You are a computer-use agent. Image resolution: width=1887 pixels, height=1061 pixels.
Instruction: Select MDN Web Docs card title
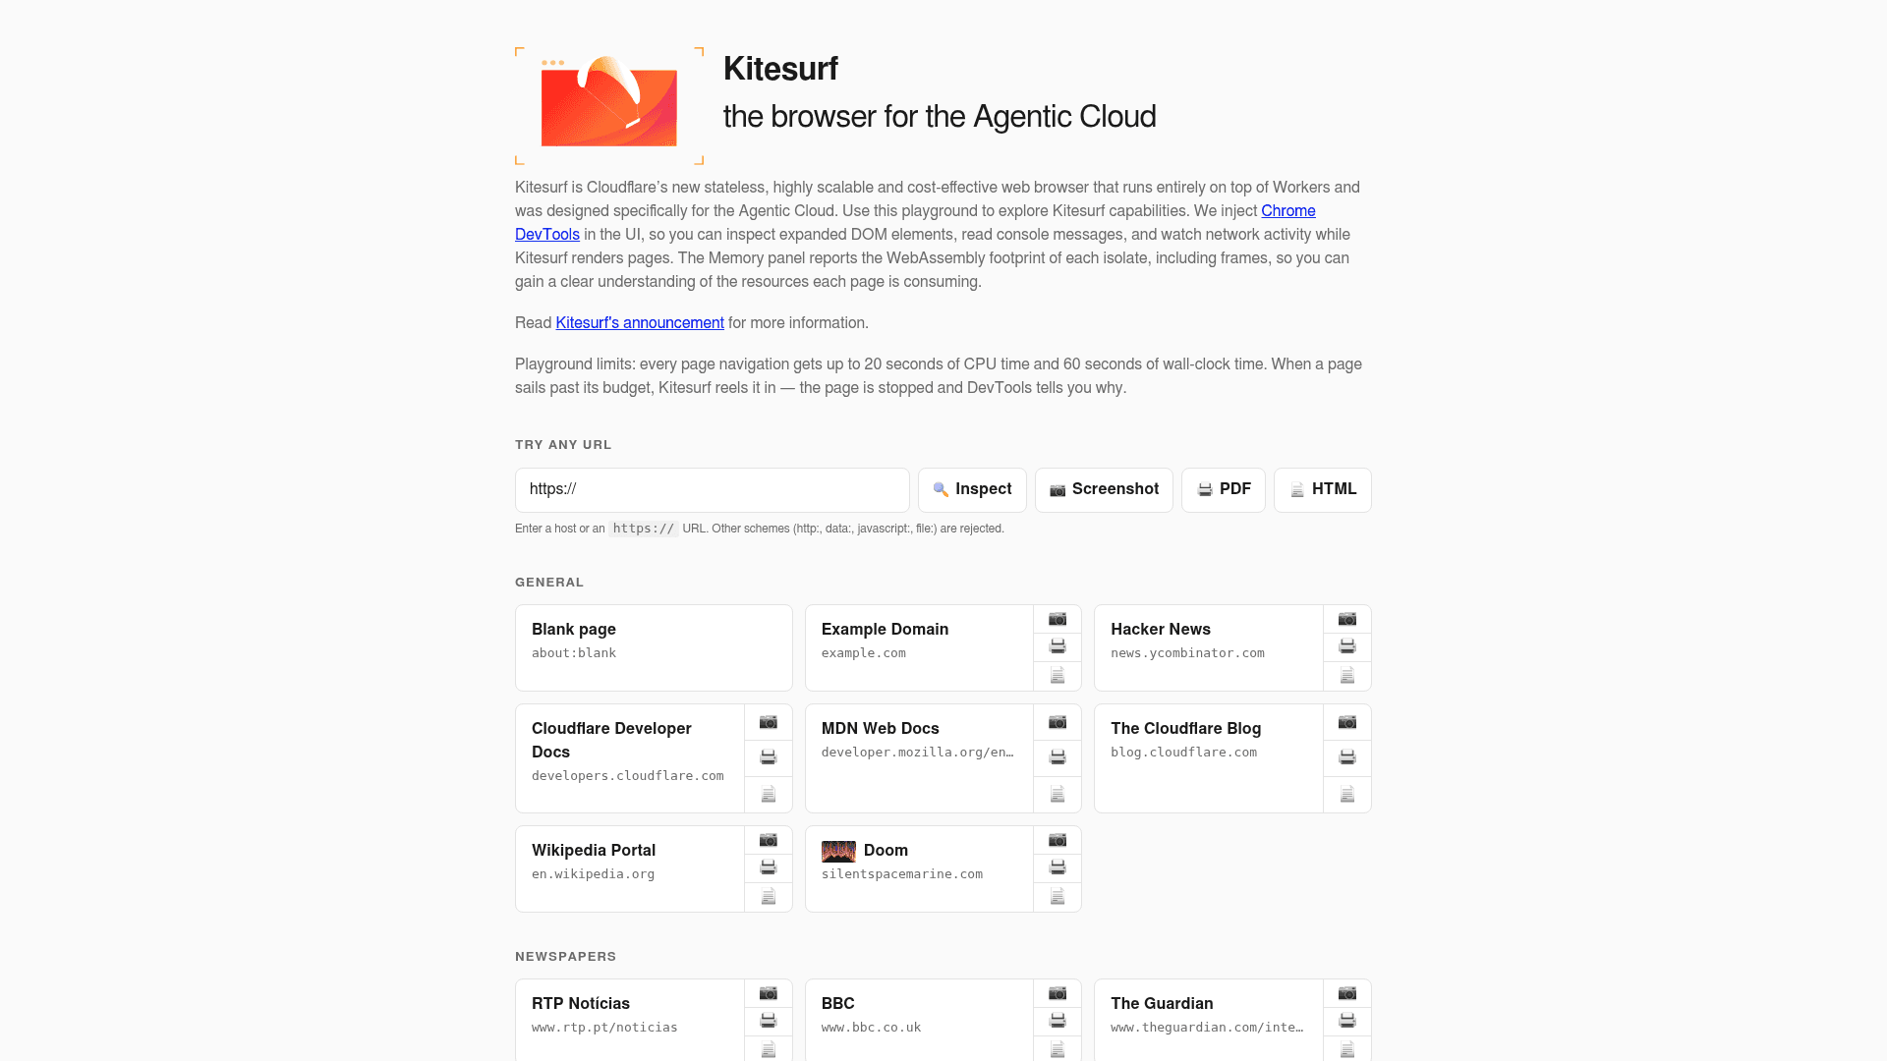click(881, 728)
